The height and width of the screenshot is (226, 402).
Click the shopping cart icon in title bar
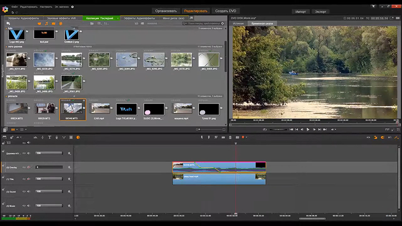coord(373,6)
